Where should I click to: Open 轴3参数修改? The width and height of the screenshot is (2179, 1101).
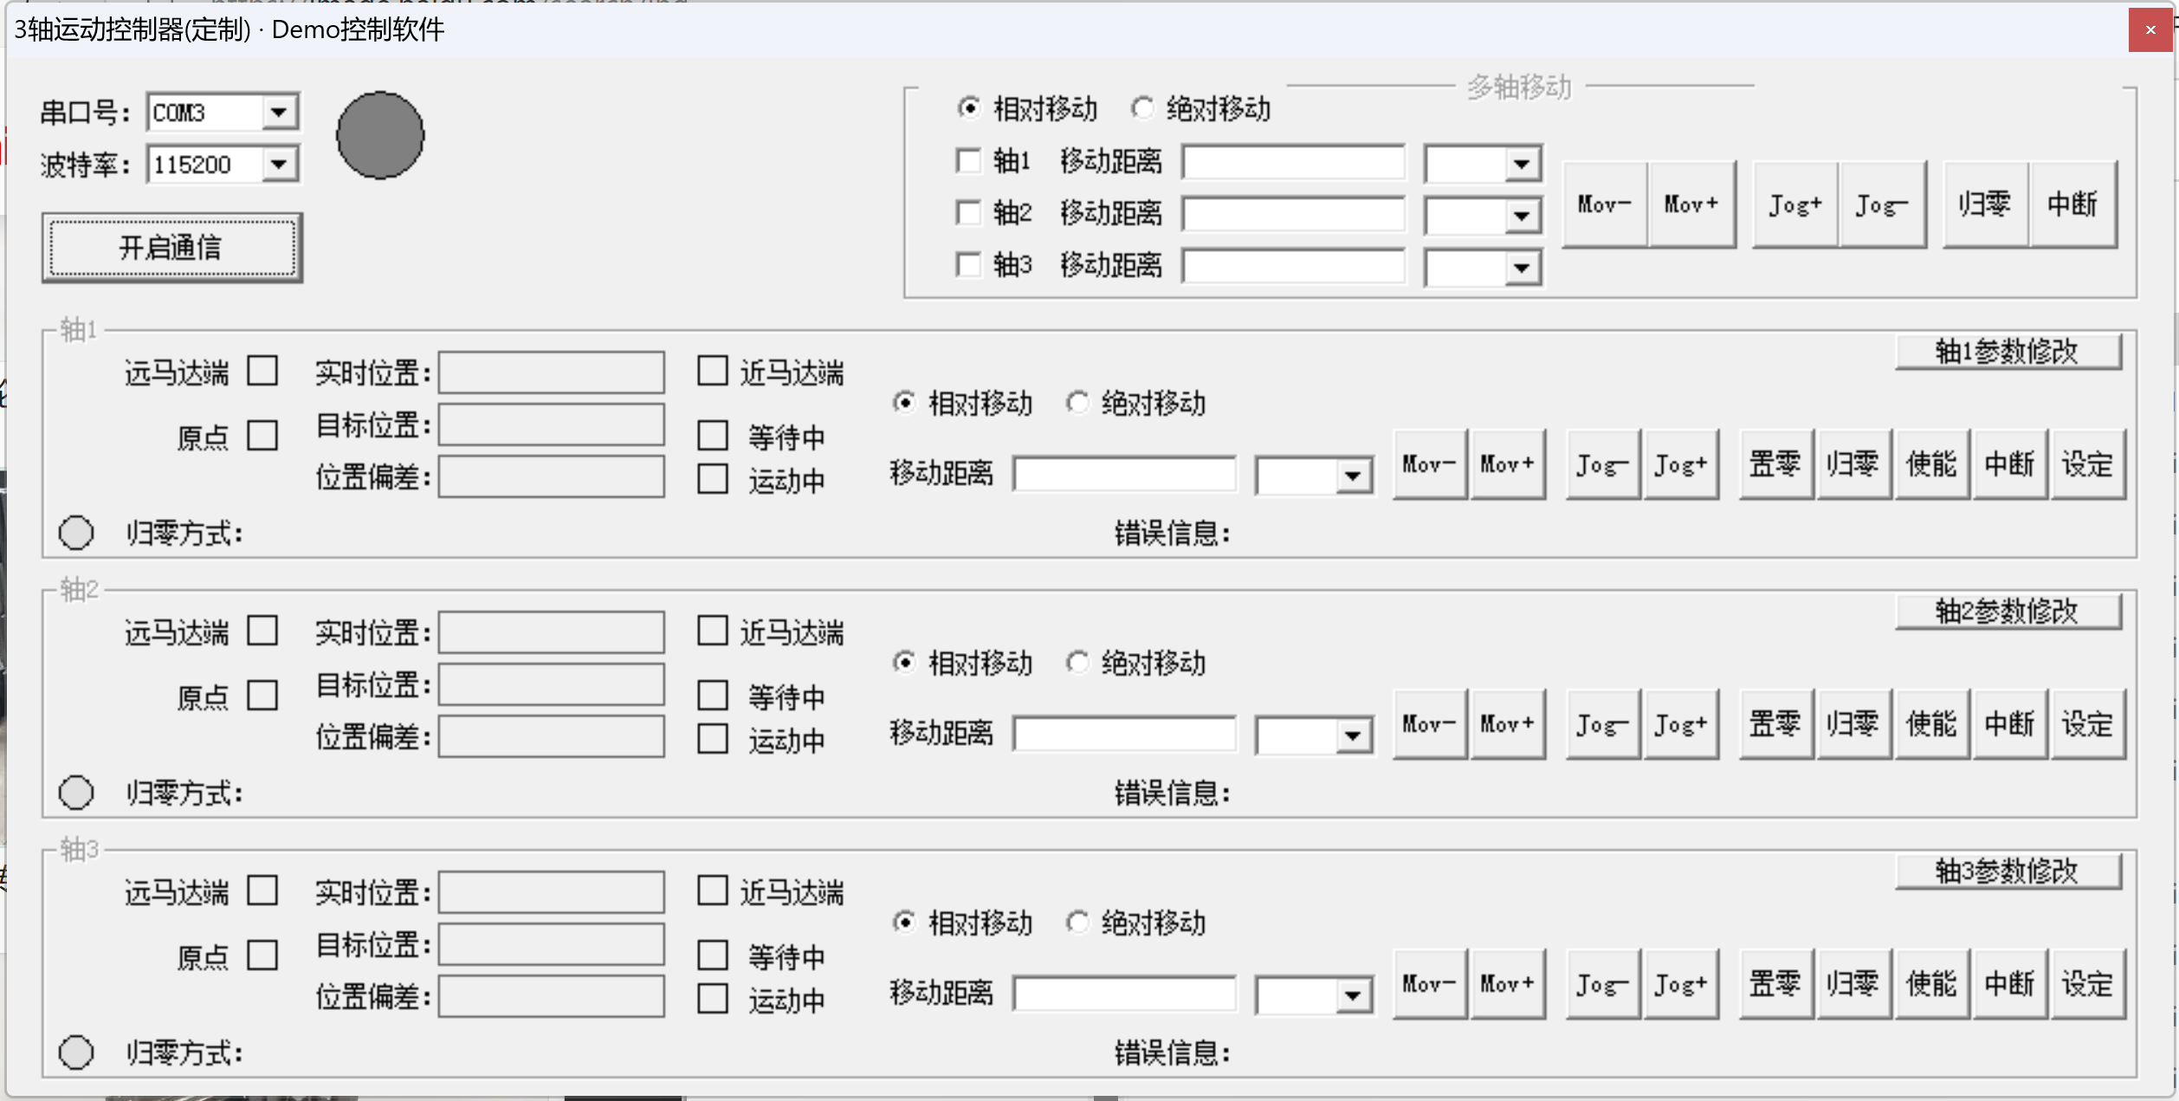[2008, 871]
